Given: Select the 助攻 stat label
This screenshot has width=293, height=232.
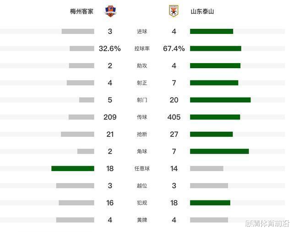Looking at the screenshot, I should [x=142, y=66].
